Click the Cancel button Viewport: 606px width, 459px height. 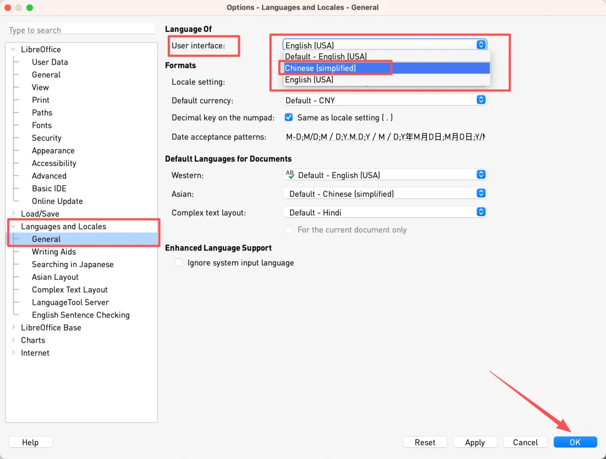(x=525, y=442)
